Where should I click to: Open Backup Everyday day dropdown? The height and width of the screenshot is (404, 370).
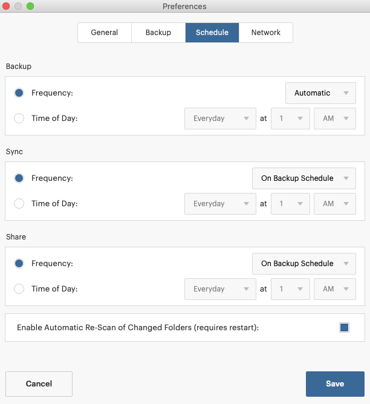click(x=220, y=119)
